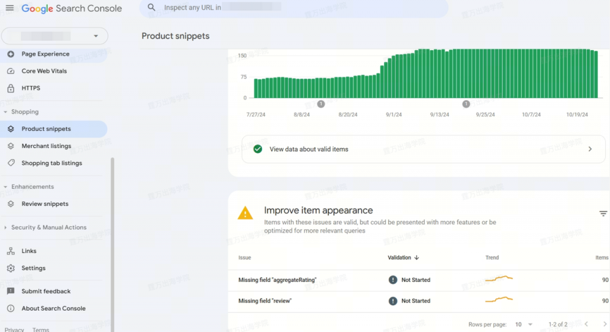Click the Issue column header

tap(245, 258)
